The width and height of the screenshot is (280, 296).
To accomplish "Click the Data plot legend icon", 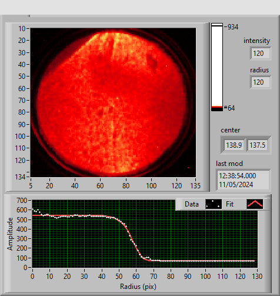I will [214, 204].
